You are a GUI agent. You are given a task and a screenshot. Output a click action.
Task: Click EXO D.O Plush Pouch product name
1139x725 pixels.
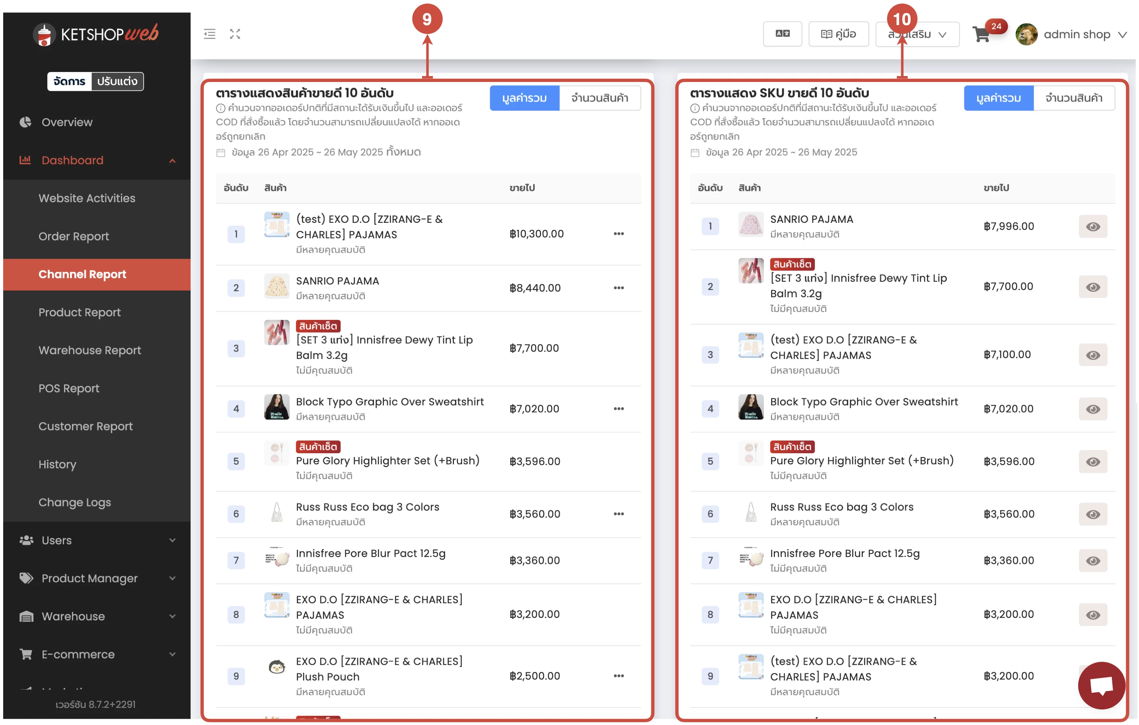tap(380, 669)
